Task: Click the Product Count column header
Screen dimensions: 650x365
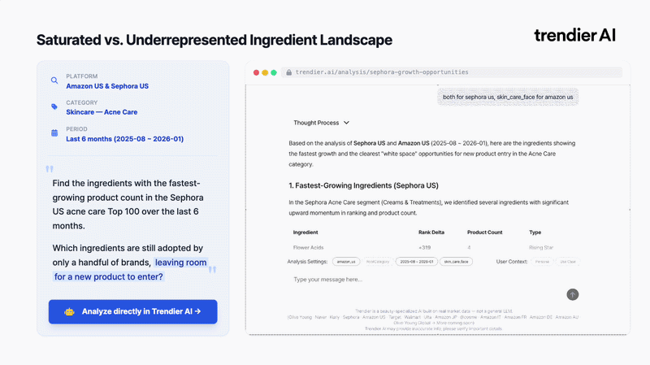Action: point(485,232)
